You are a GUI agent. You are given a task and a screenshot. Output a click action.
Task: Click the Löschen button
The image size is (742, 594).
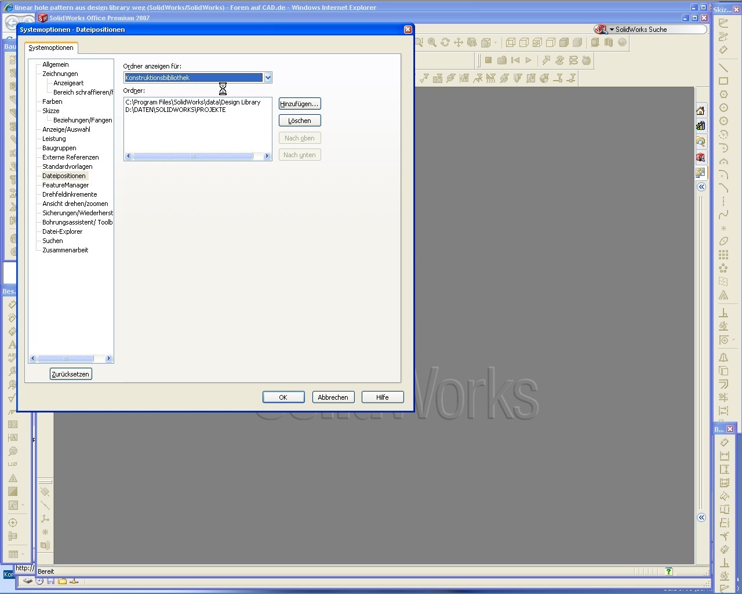point(300,121)
